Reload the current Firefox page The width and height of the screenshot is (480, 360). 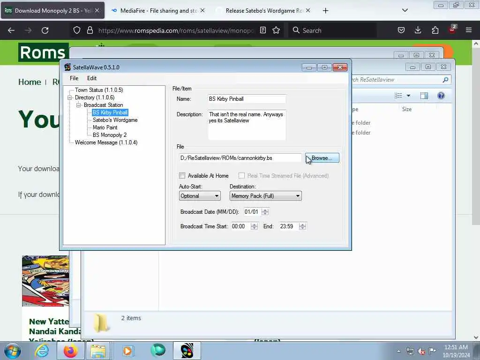tap(45, 30)
